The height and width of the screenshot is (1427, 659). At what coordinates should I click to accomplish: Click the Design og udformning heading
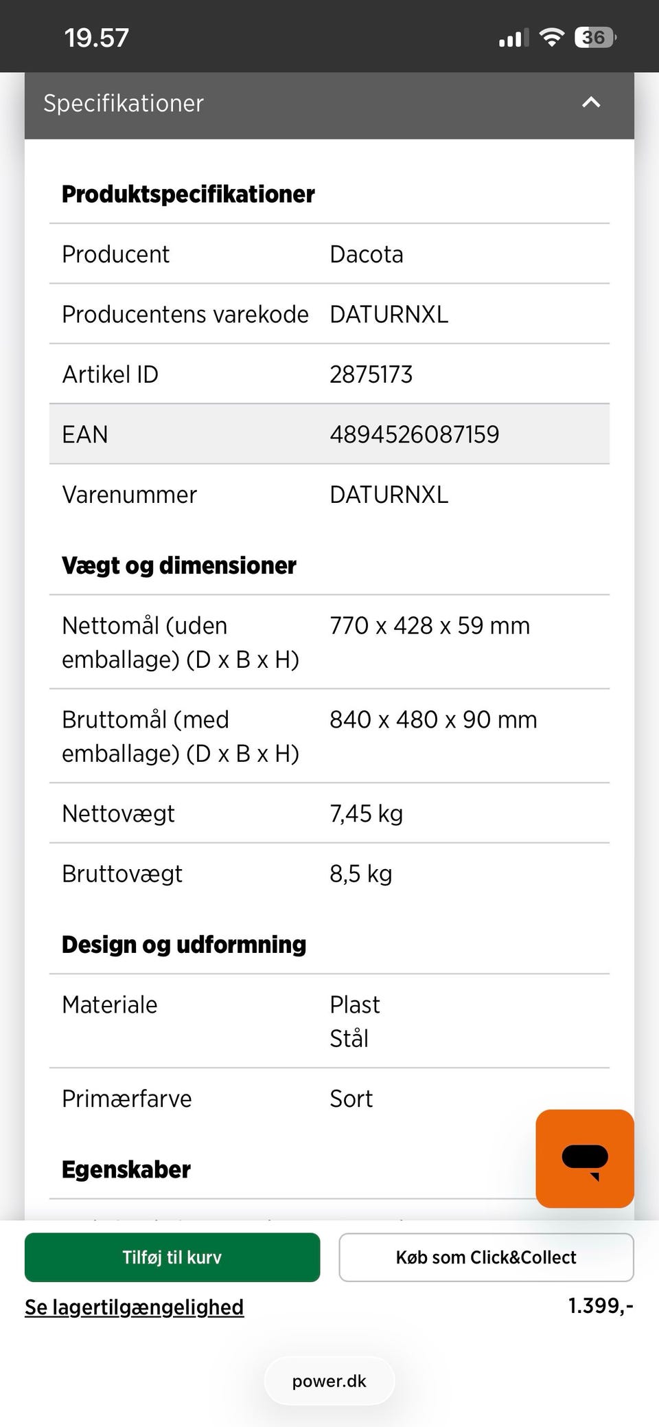click(x=184, y=945)
